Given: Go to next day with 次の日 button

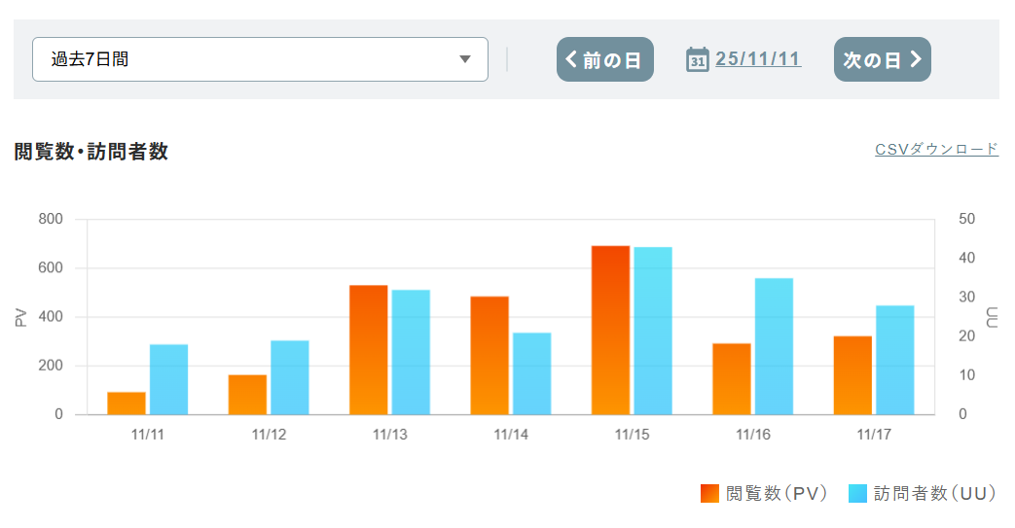Looking at the screenshot, I should pyautogui.click(x=882, y=59).
